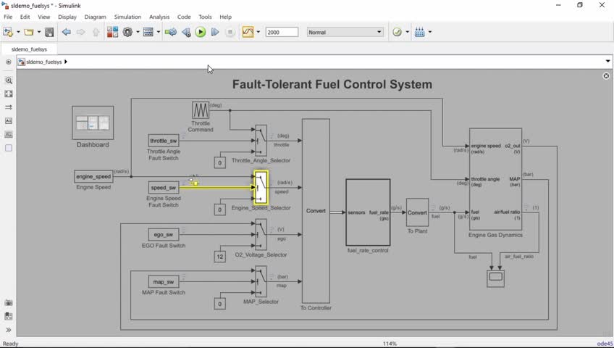Open the Library Browser icon

112,32
